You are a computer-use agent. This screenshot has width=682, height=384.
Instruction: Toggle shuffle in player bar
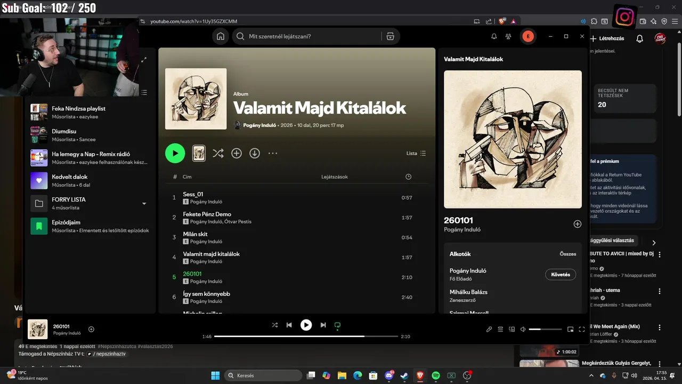click(274, 325)
